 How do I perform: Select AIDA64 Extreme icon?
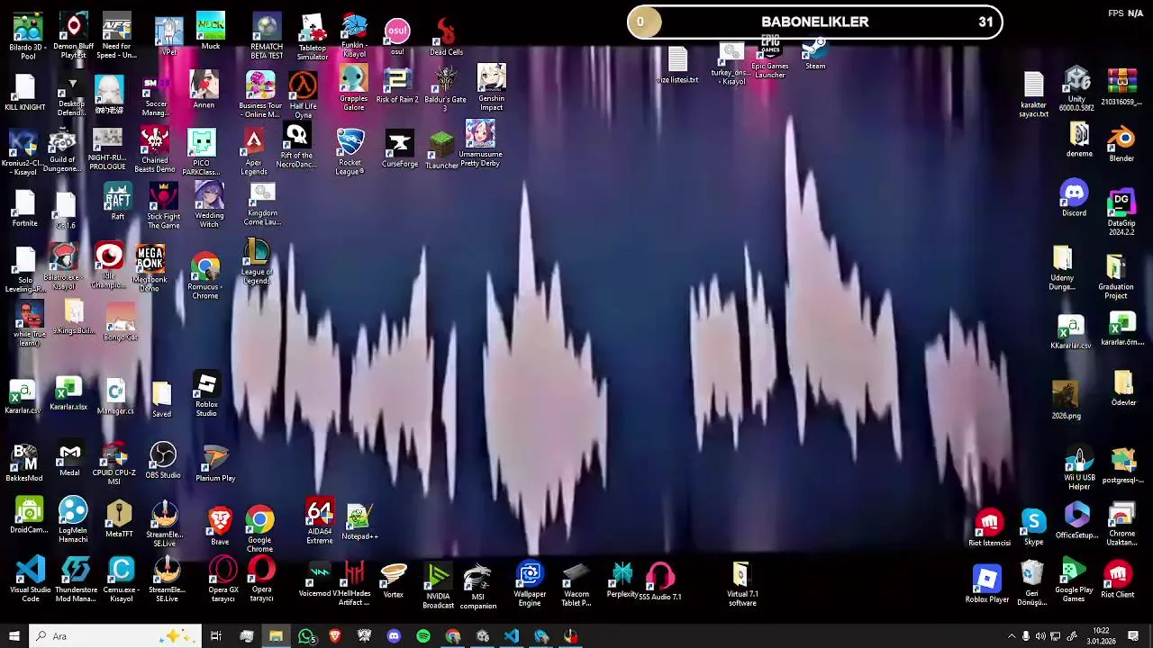[320, 522]
